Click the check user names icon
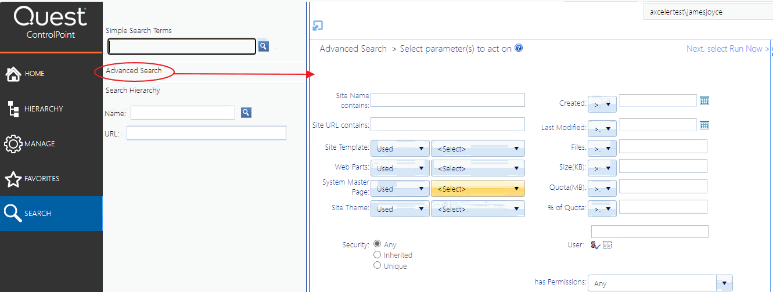773x292 pixels. point(595,245)
